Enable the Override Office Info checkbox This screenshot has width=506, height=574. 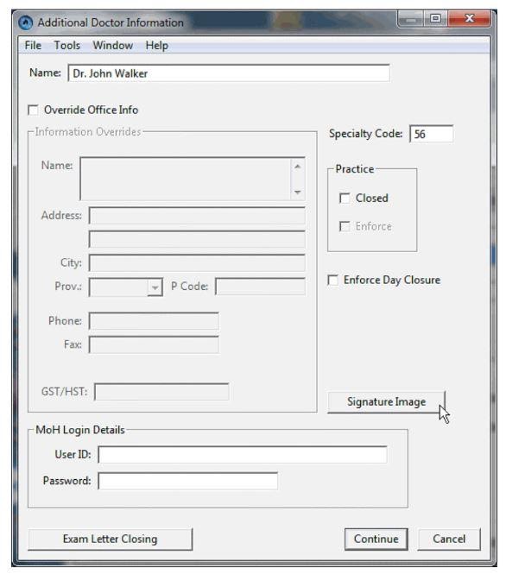point(34,110)
